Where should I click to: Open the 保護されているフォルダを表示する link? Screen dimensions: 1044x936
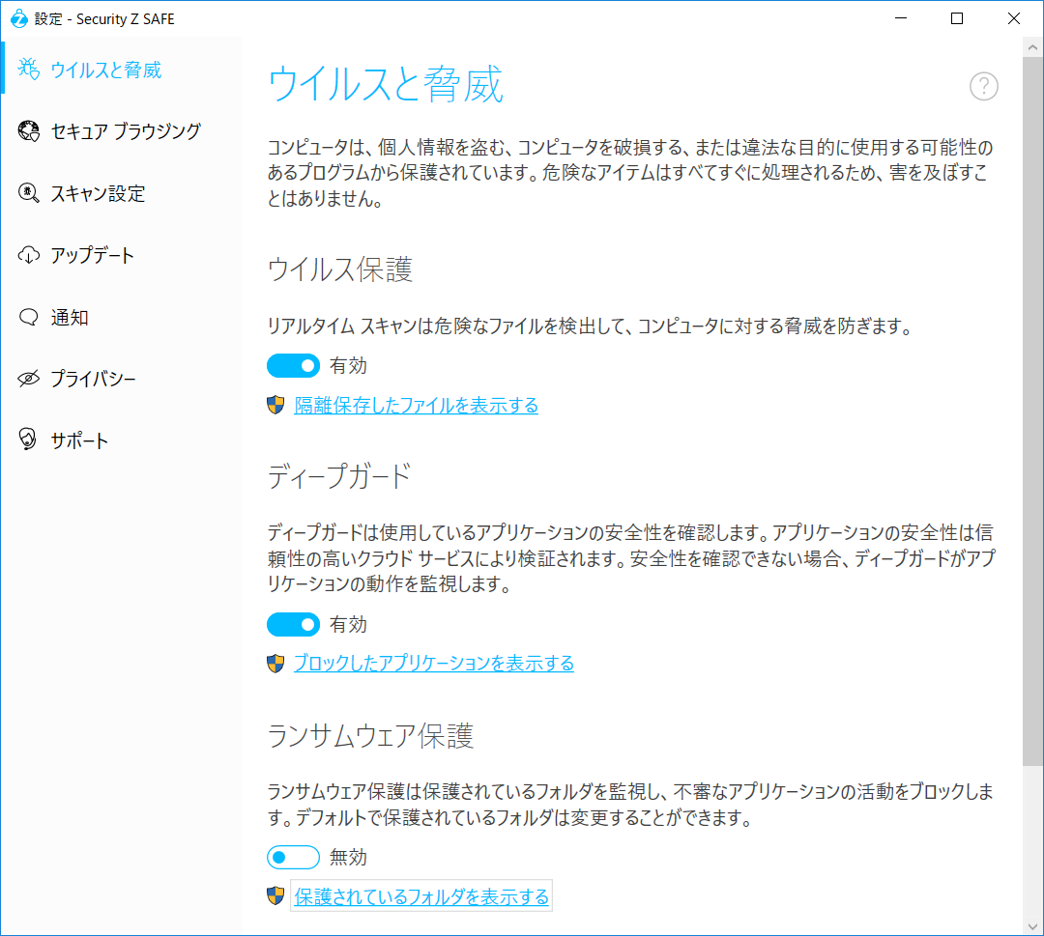click(421, 896)
